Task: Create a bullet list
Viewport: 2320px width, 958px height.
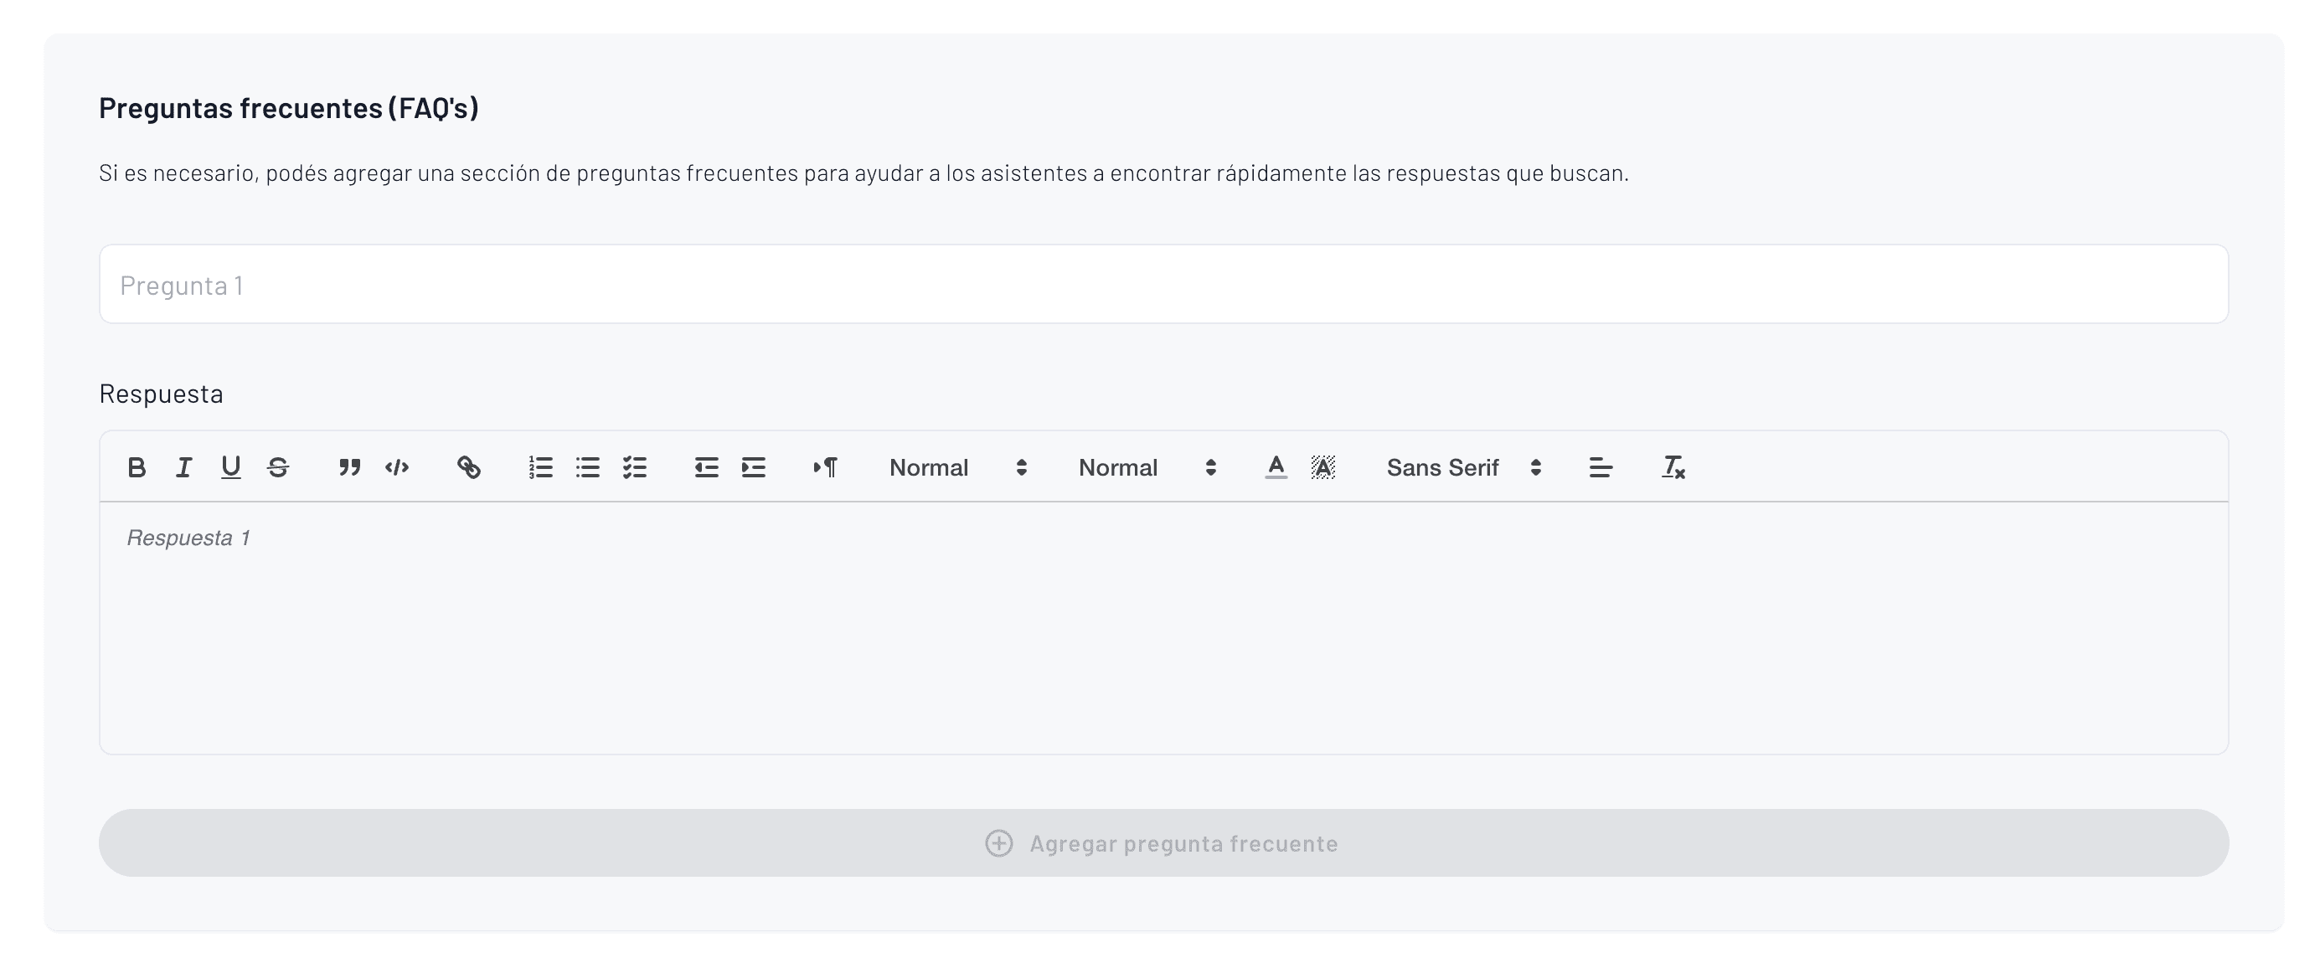Action: (x=588, y=467)
